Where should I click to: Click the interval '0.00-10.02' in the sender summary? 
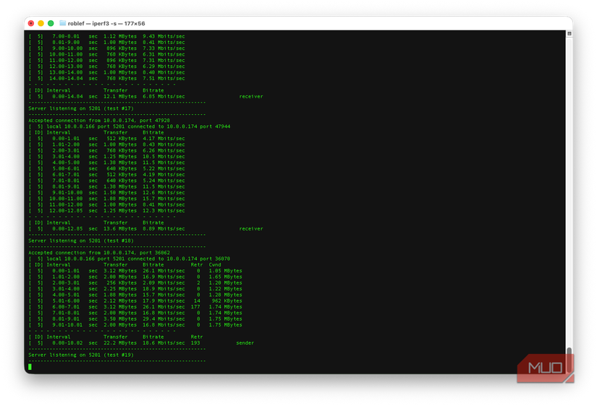point(67,343)
